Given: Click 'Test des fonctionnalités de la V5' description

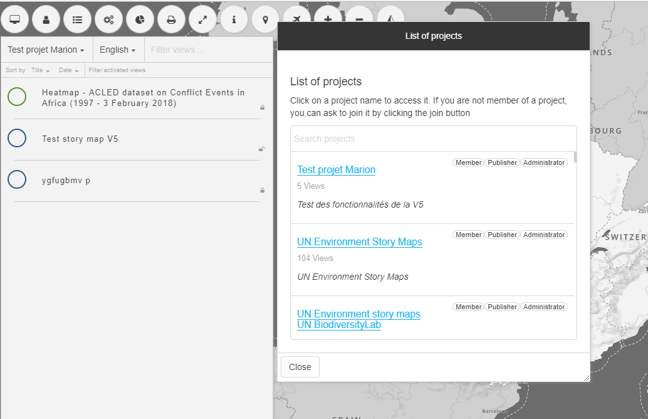Looking at the screenshot, I should point(360,204).
